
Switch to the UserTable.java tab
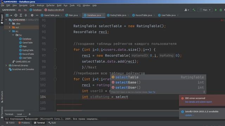[168, 15]
